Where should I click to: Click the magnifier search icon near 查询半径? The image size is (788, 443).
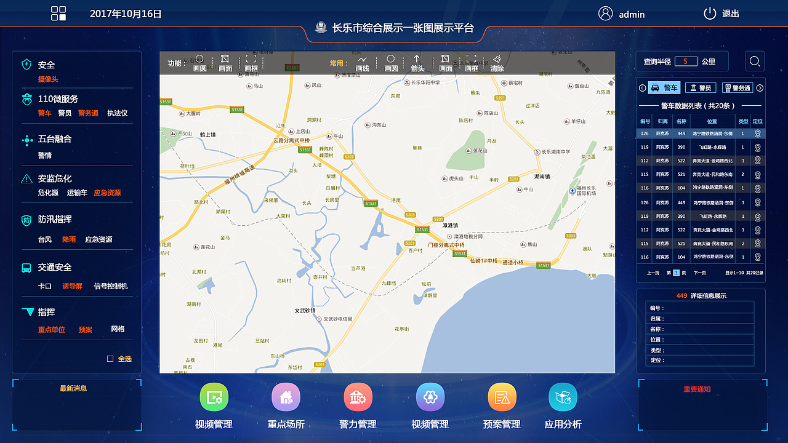point(755,61)
